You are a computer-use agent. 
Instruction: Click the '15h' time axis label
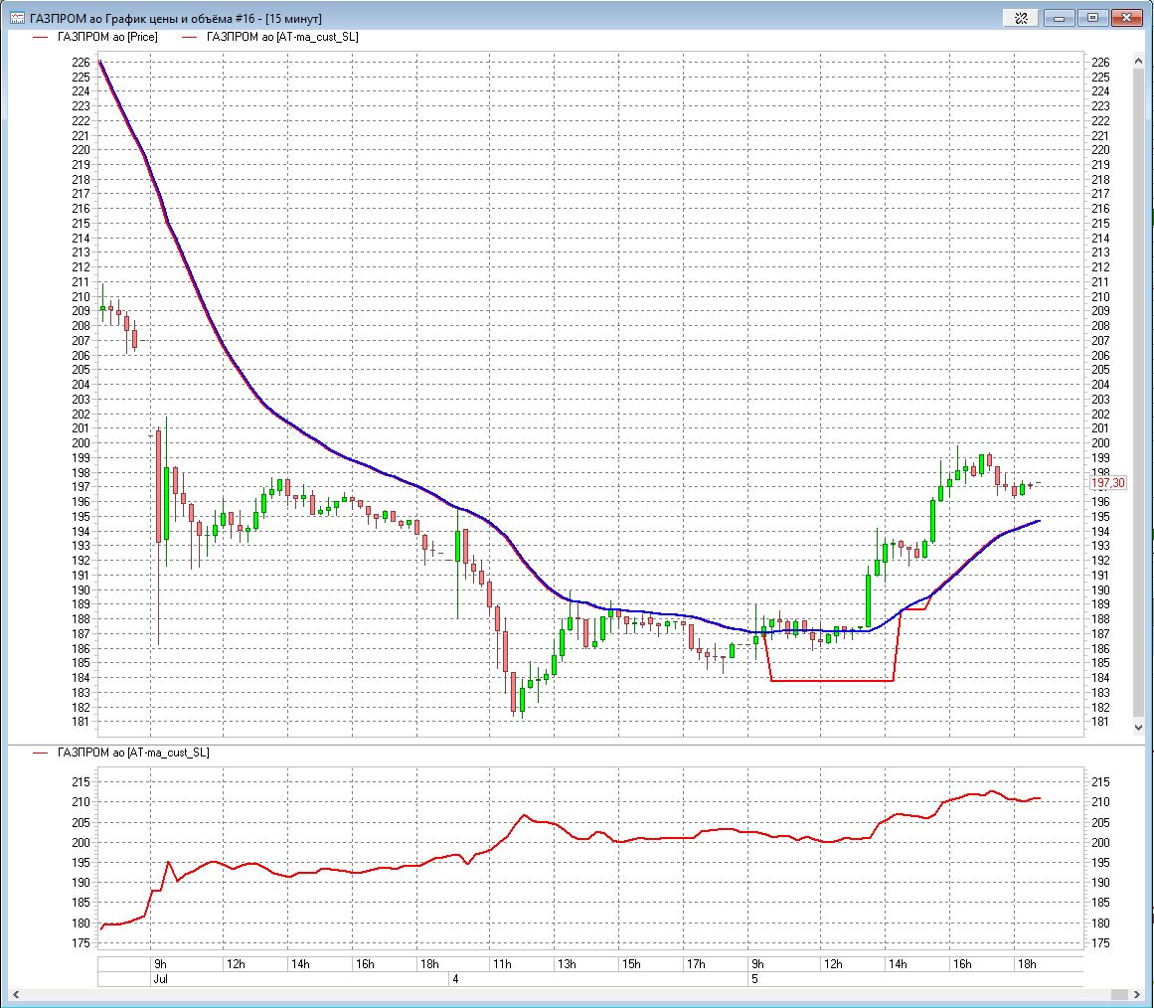[631, 964]
